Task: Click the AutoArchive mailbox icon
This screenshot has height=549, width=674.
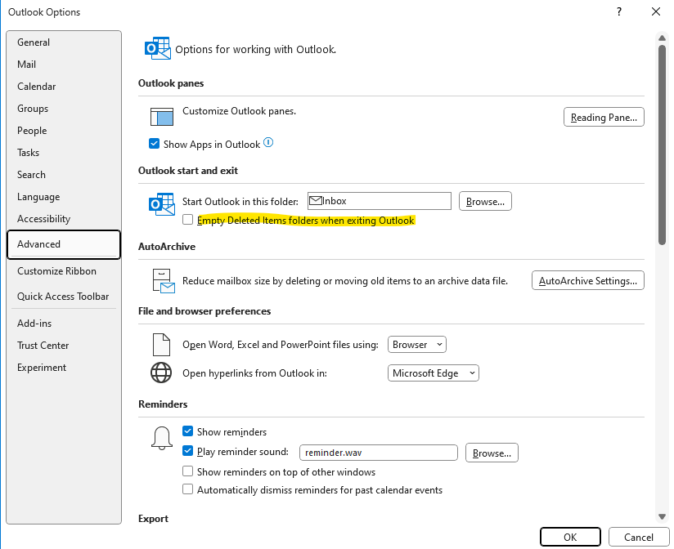Action: 164,281
